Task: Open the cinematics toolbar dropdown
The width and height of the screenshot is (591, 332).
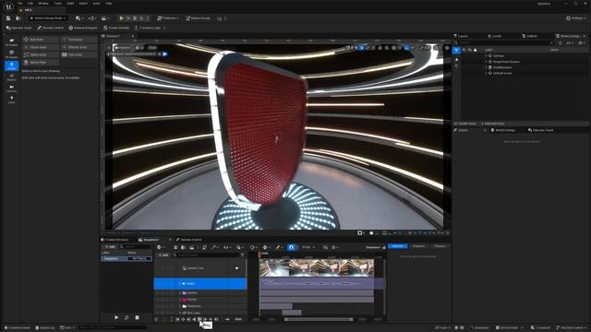Action: 105,18
